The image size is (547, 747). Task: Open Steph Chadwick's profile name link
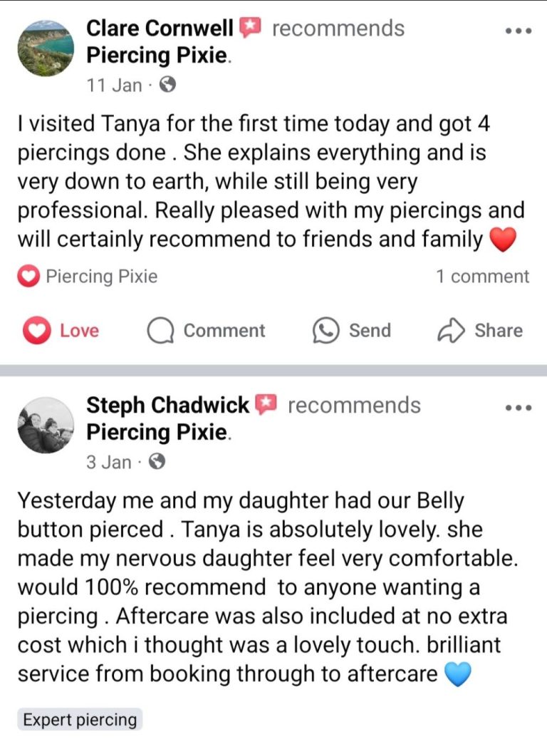(167, 405)
